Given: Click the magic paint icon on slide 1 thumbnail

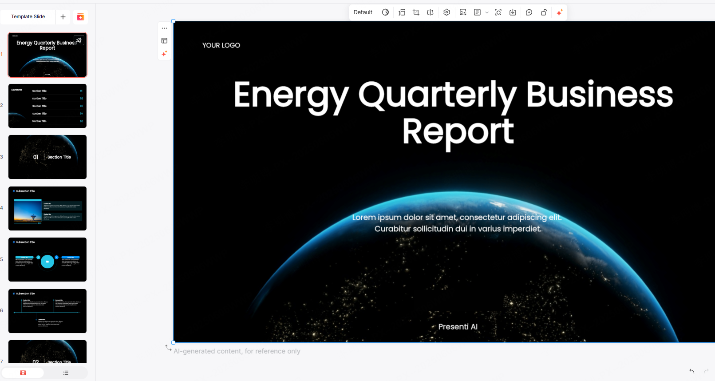Looking at the screenshot, I should pos(79,40).
